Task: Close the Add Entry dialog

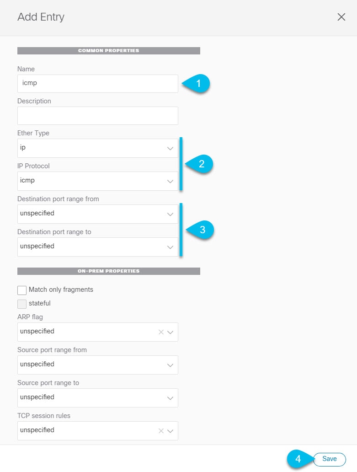Action: point(341,17)
